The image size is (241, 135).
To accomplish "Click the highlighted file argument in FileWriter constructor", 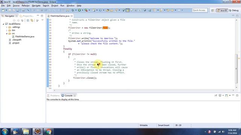I will (105, 28).
